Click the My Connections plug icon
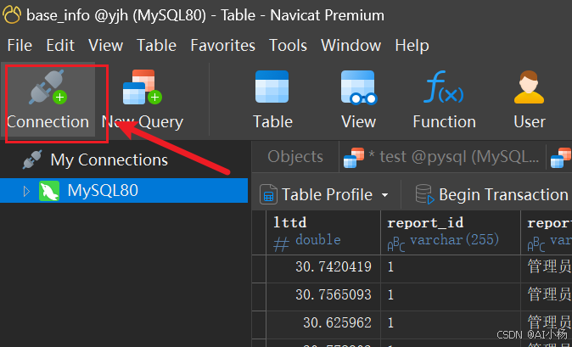The width and height of the screenshot is (572, 347). click(x=32, y=160)
